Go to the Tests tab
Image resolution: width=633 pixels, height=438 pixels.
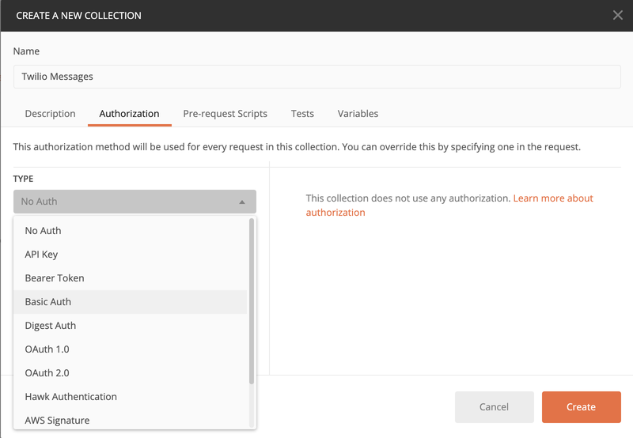coord(302,114)
